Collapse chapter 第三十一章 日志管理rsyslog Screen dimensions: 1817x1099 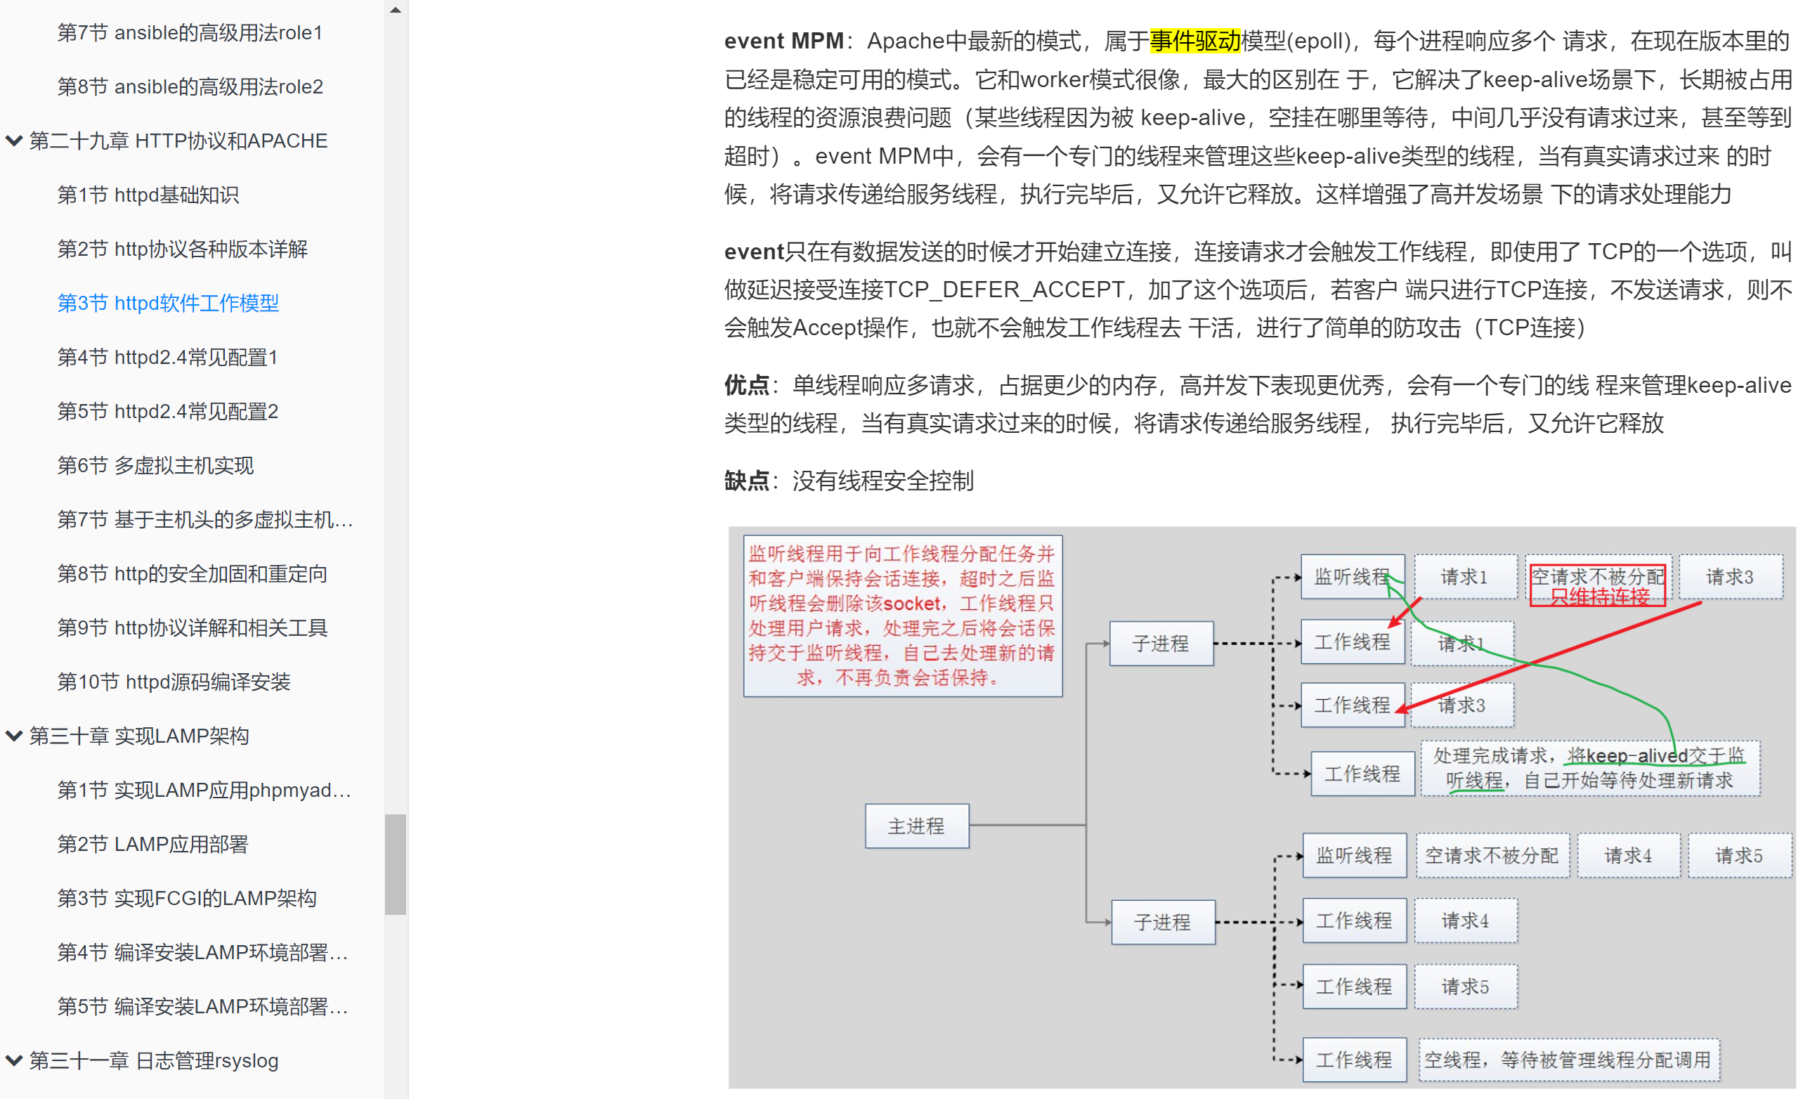pos(14,1060)
